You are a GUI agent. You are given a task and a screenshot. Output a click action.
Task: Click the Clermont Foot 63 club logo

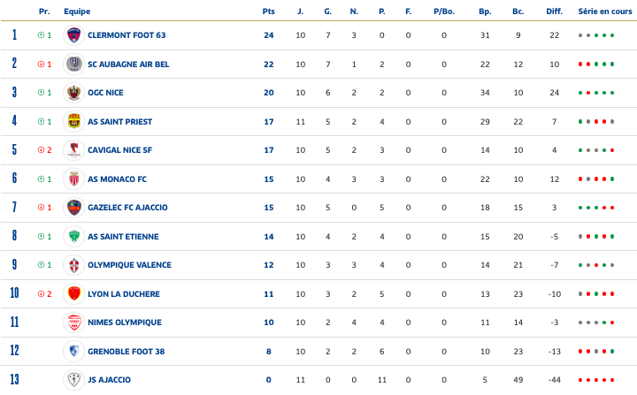tap(74, 35)
